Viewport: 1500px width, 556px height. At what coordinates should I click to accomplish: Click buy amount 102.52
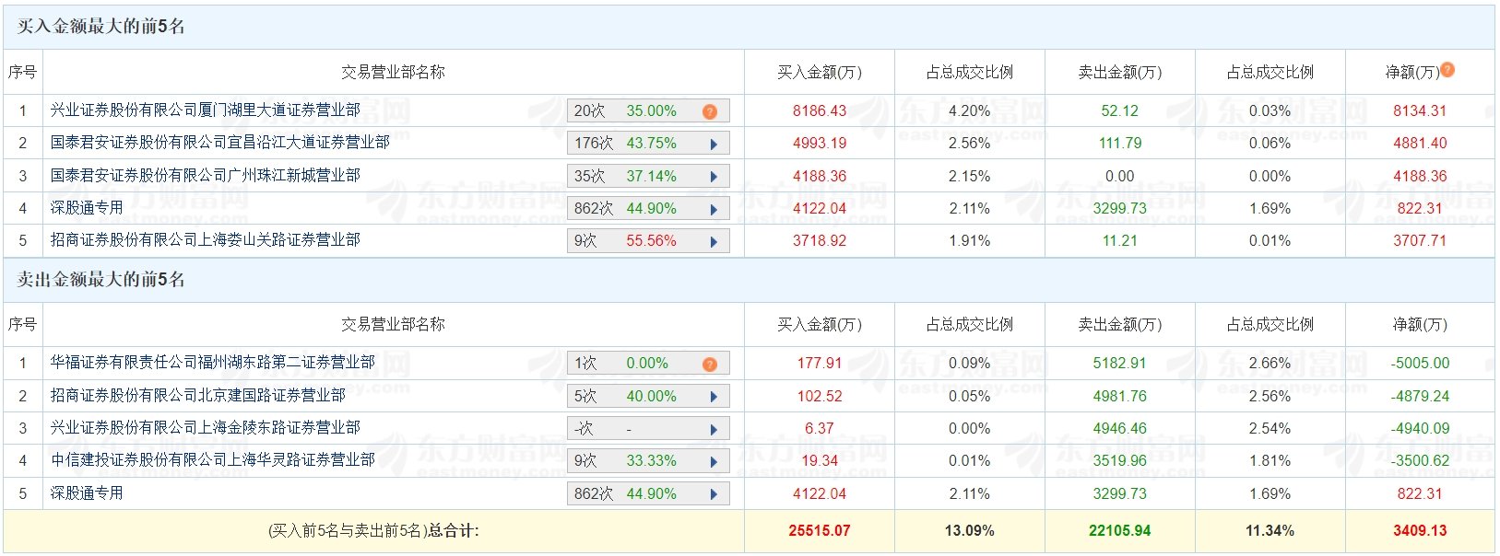(820, 396)
